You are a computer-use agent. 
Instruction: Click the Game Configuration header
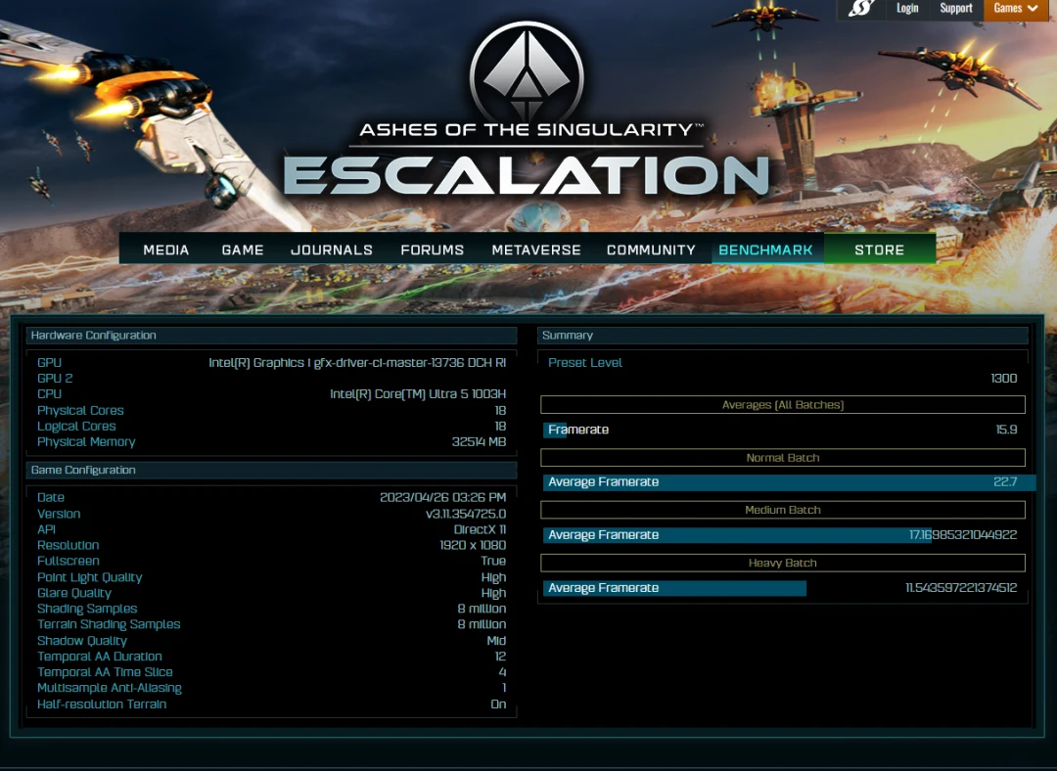[271, 471]
